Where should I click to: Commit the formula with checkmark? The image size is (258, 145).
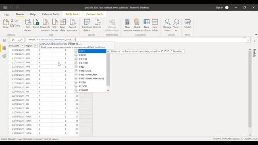pyautogui.click(x=20, y=40)
